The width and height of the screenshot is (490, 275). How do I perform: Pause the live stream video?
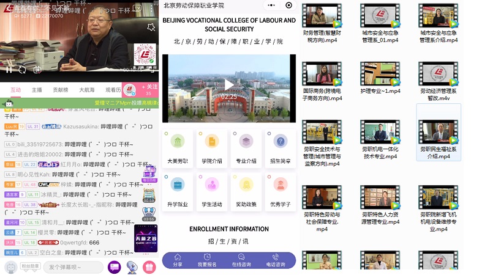pyautogui.click(x=9, y=70)
